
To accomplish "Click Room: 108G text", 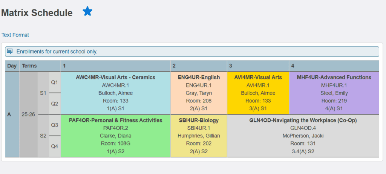I will [115, 144].
